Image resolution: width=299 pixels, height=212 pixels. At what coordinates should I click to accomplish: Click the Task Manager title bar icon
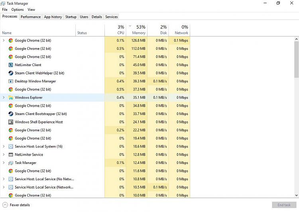point(3,4)
